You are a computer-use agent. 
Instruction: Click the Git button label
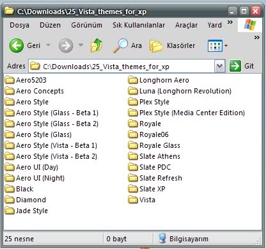(249, 66)
